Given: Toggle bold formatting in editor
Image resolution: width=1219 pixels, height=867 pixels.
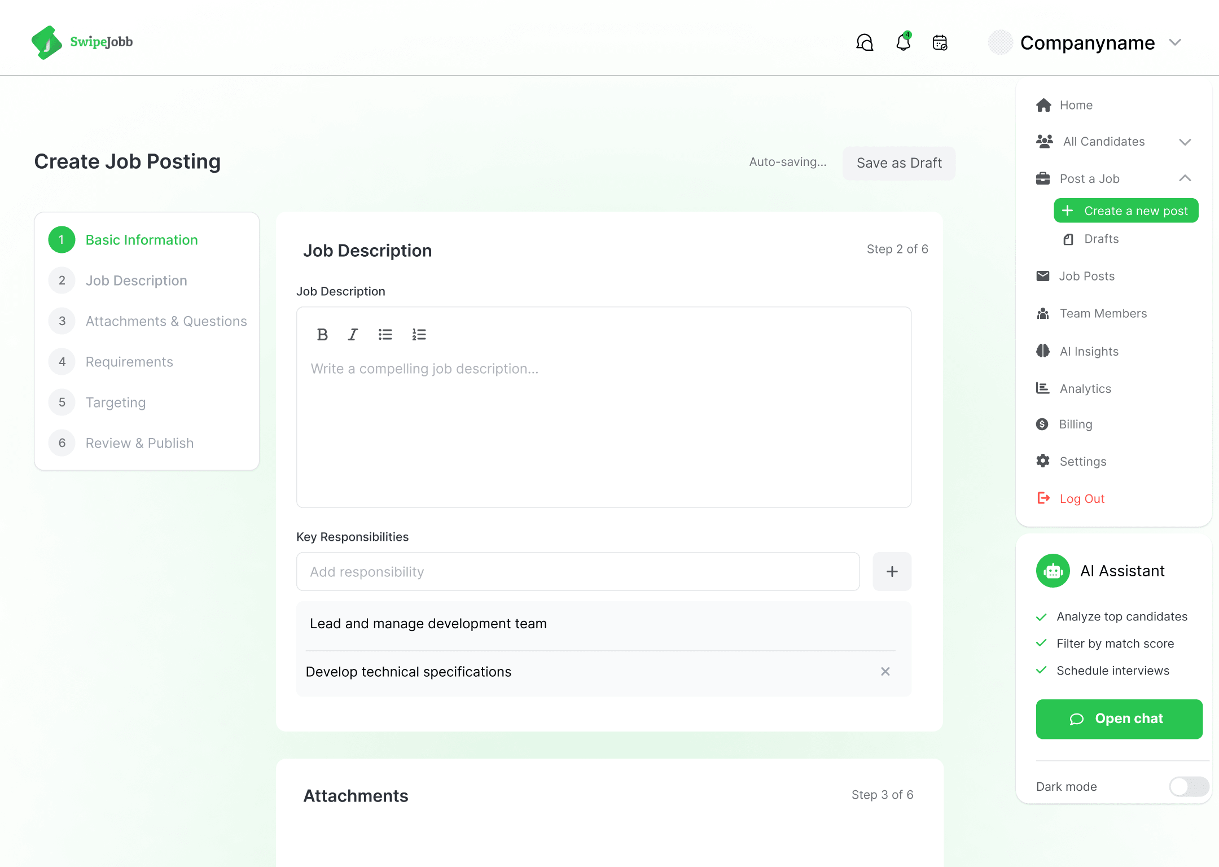Looking at the screenshot, I should (322, 335).
